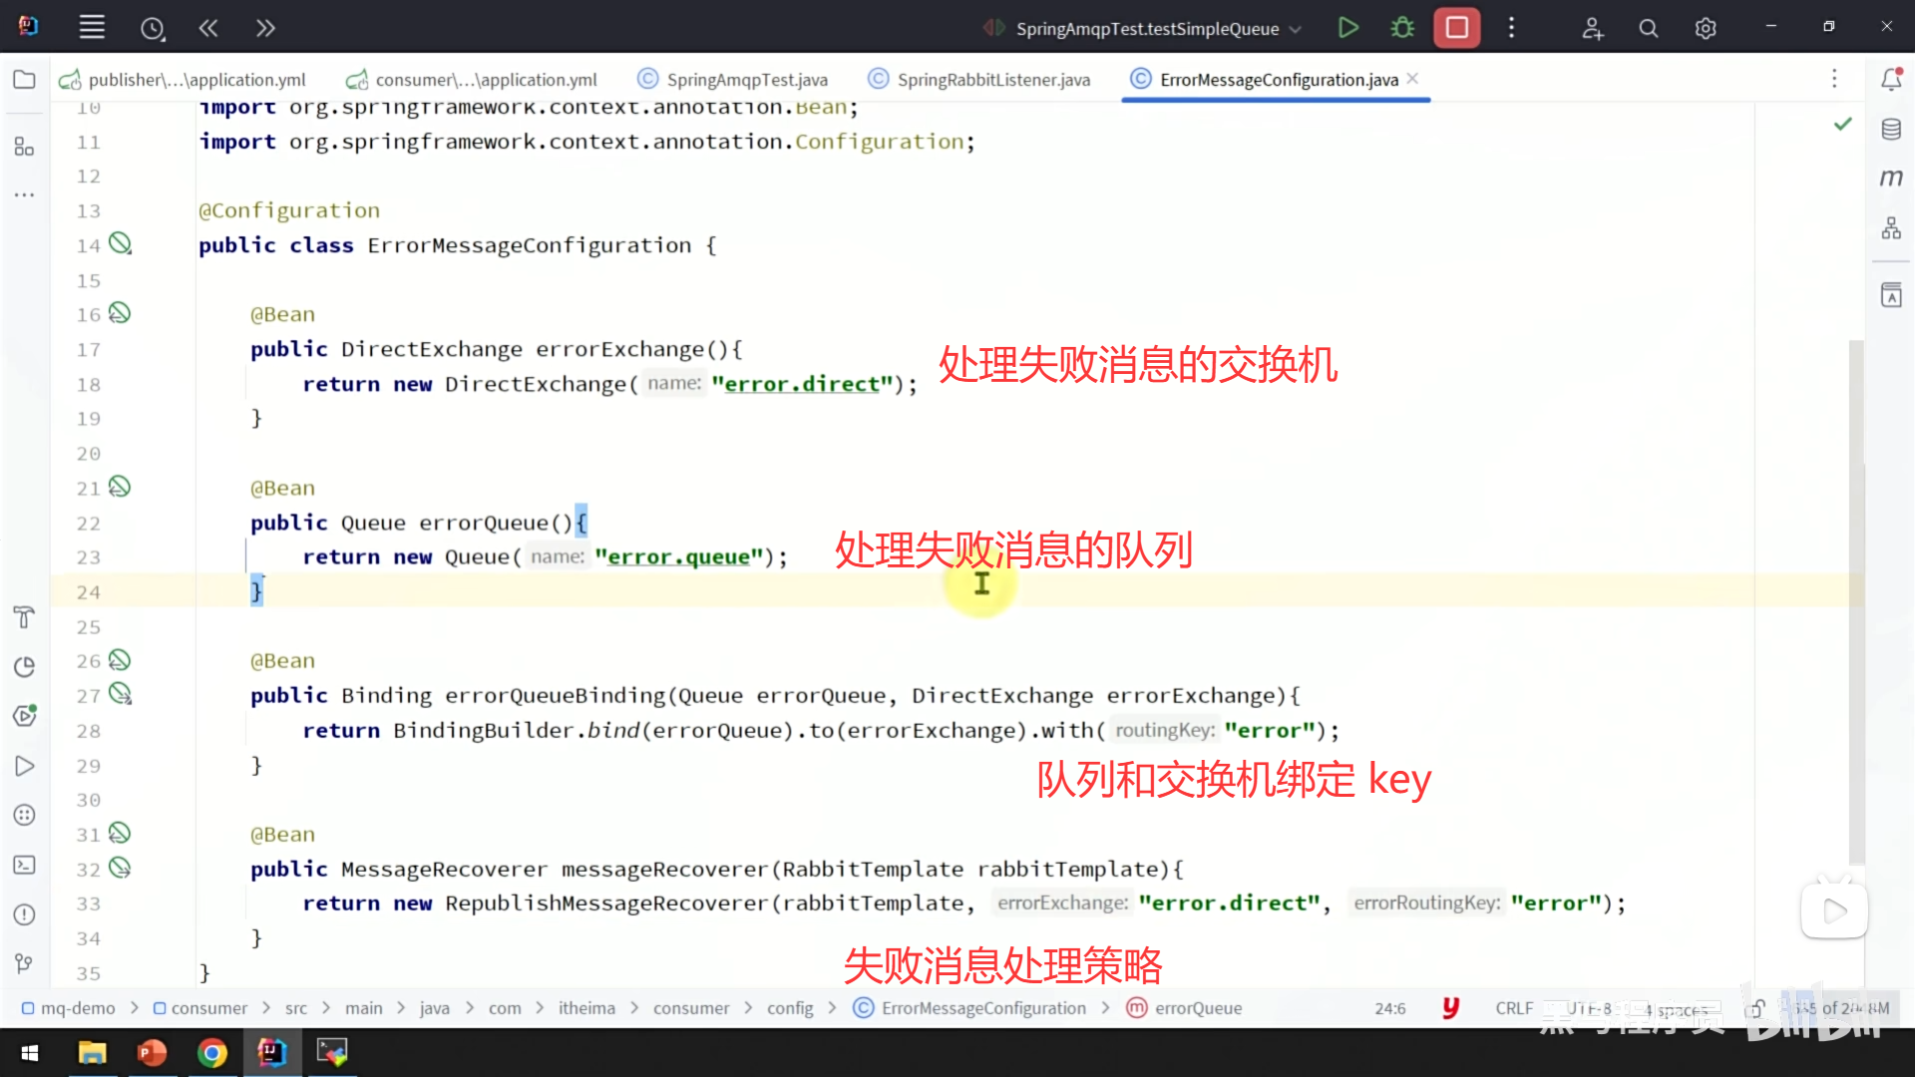Open the CRLF line separator selector
This screenshot has height=1077, width=1915.
[1513, 1008]
